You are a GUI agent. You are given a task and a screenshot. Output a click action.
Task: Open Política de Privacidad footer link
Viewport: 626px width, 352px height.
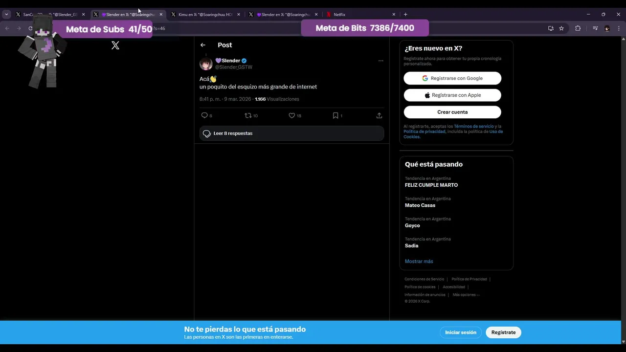(x=469, y=279)
